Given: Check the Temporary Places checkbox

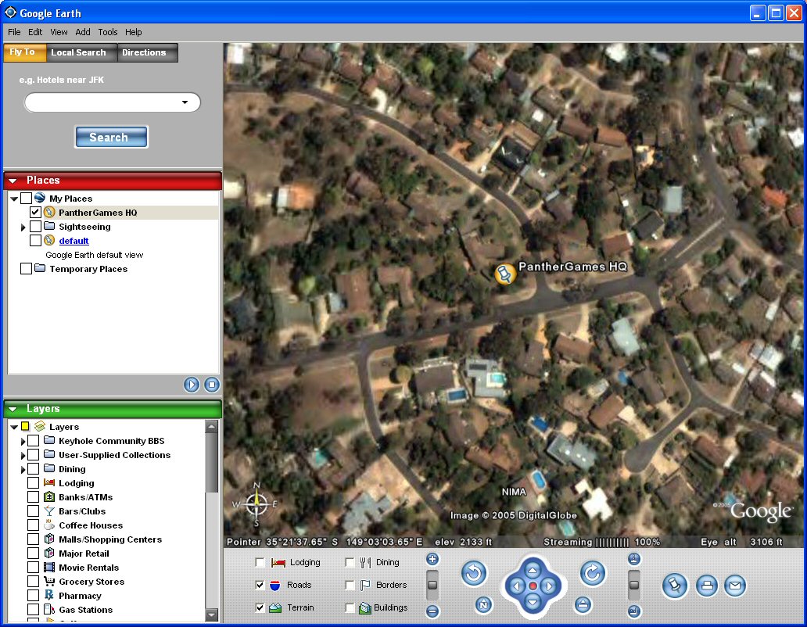Looking at the screenshot, I should pyautogui.click(x=26, y=268).
